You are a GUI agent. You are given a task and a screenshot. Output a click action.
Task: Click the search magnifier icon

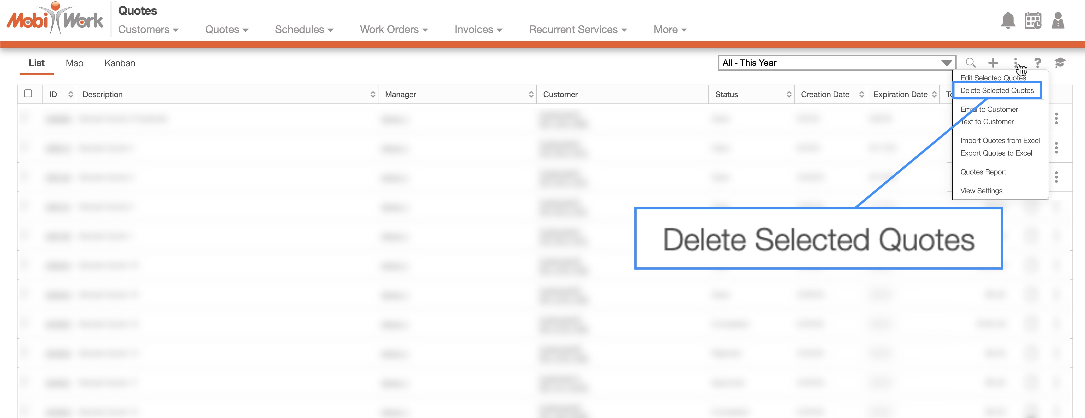[x=970, y=63]
